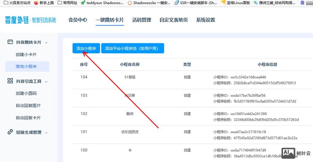Click the 小程序名称 column header

(x=130, y=64)
